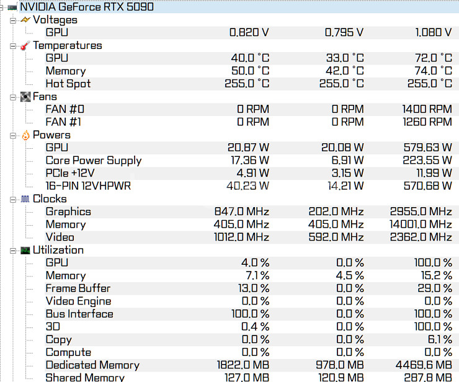Click the Fans category icon
This screenshot has height=382, width=459.
click(25, 97)
